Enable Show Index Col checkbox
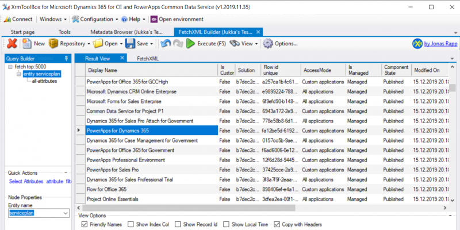 point(131,224)
